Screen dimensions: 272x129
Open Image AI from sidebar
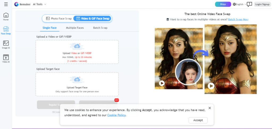[6, 44]
